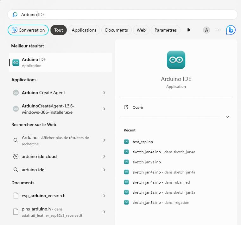Expand more actions with down chevron
Viewport: 241px width, 225px height.
227,117
